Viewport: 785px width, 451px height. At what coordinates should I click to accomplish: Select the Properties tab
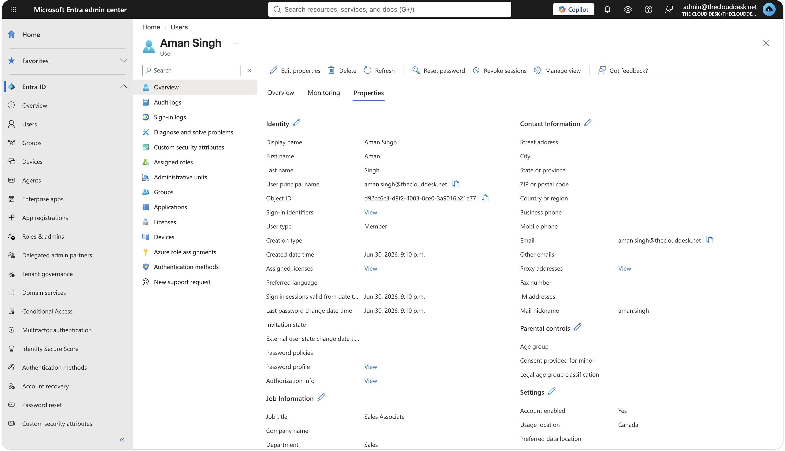368,93
